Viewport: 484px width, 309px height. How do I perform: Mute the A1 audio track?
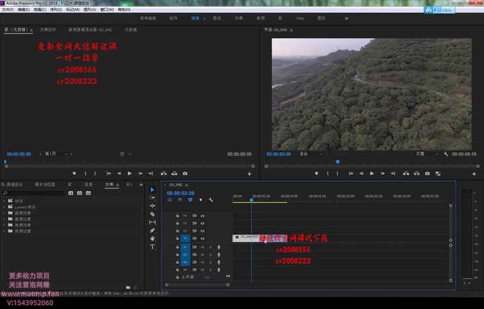click(202, 247)
